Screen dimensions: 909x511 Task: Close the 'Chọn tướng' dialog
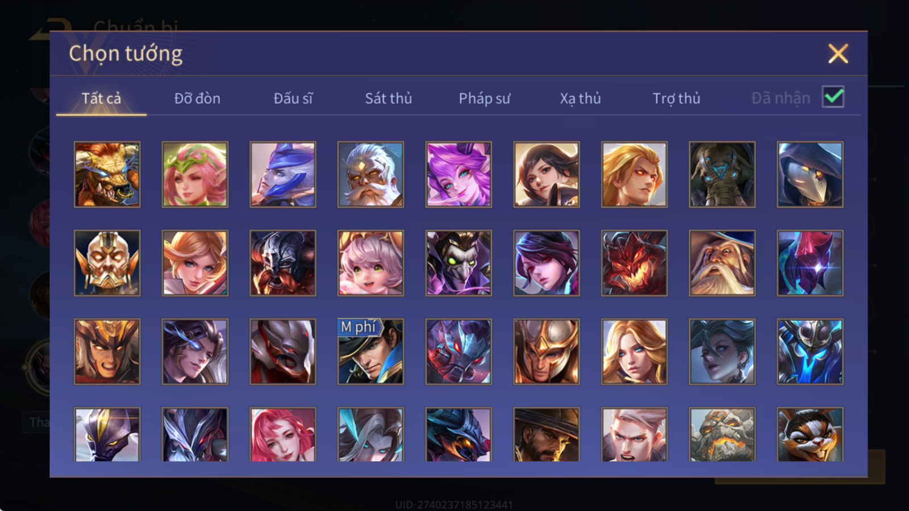point(838,53)
